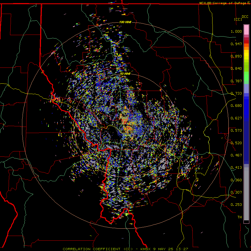Screen dimensions: 251x251
Task: Click the 0.733 legend value
Action: pos(236,93)
